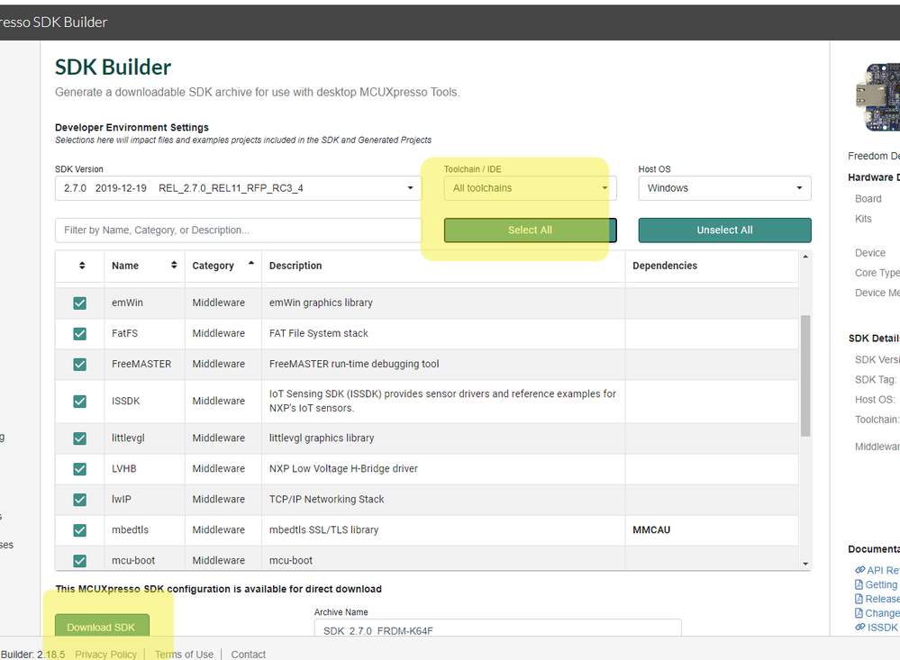Image resolution: width=900 pixels, height=660 pixels.
Task: Click the Select All button
Action: (530, 231)
